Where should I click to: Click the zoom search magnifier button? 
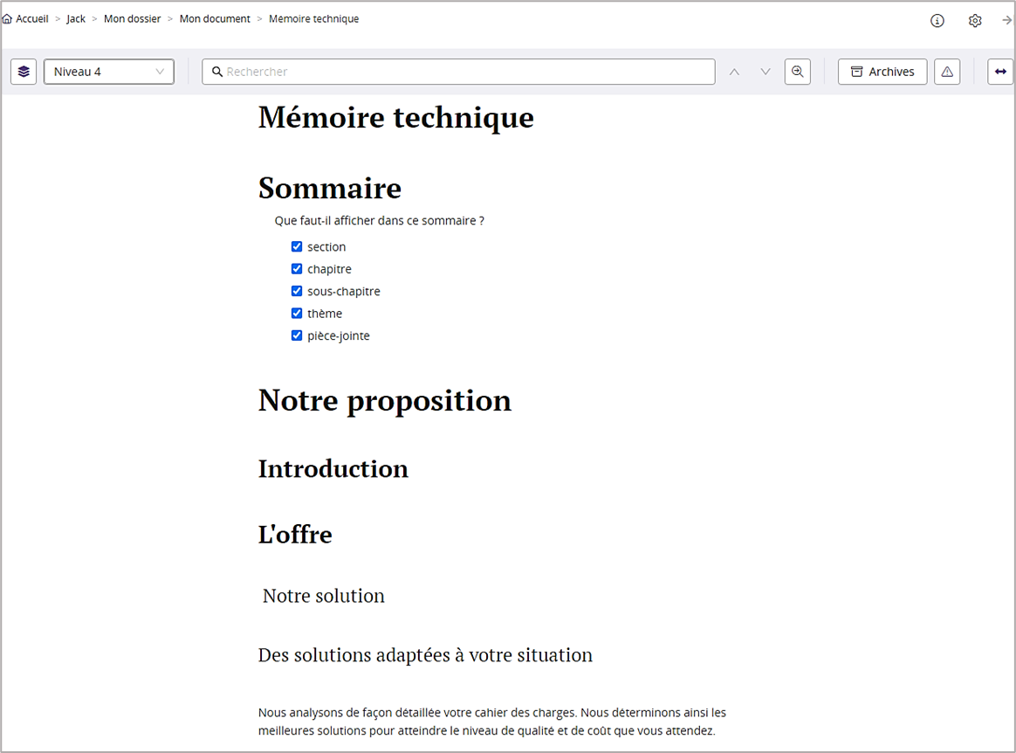coord(797,72)
